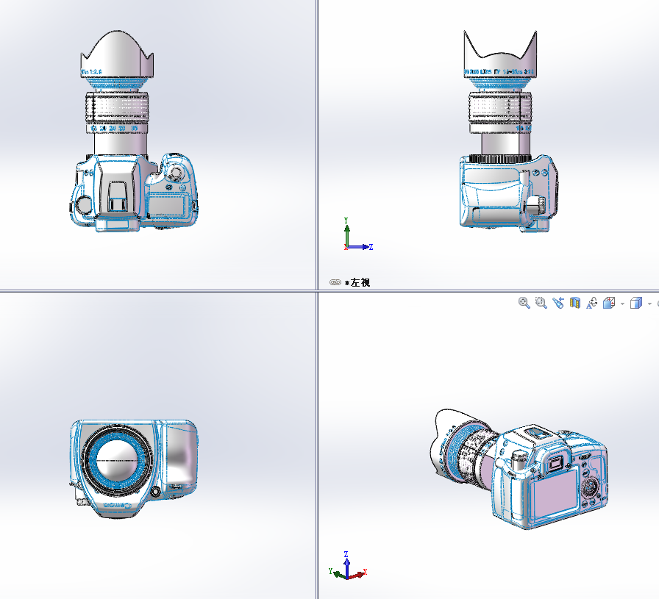This screenshot has width=659, height=599.
Task: Click the XYZ triad in left-view pane
Action: point(358,234)
